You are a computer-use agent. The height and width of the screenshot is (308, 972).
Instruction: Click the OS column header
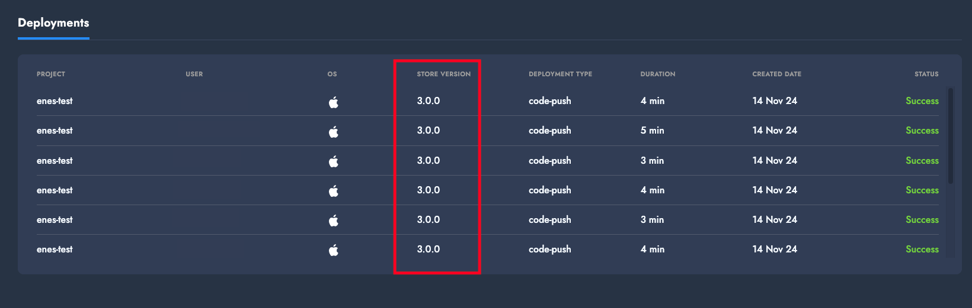pos(332,74)
